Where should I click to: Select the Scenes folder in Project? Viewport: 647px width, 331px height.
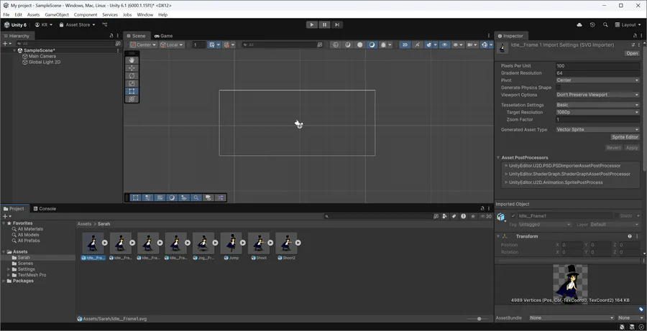(25, 263)
